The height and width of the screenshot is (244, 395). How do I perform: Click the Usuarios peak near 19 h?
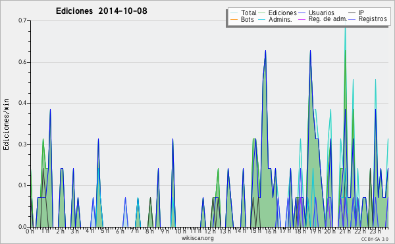[x=310, y=51]
